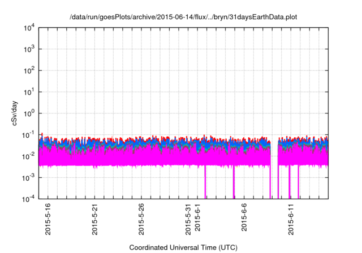Click the 10^-2 y-axis tick label
This screenshot has height=253, width=362.
point(28,156)
